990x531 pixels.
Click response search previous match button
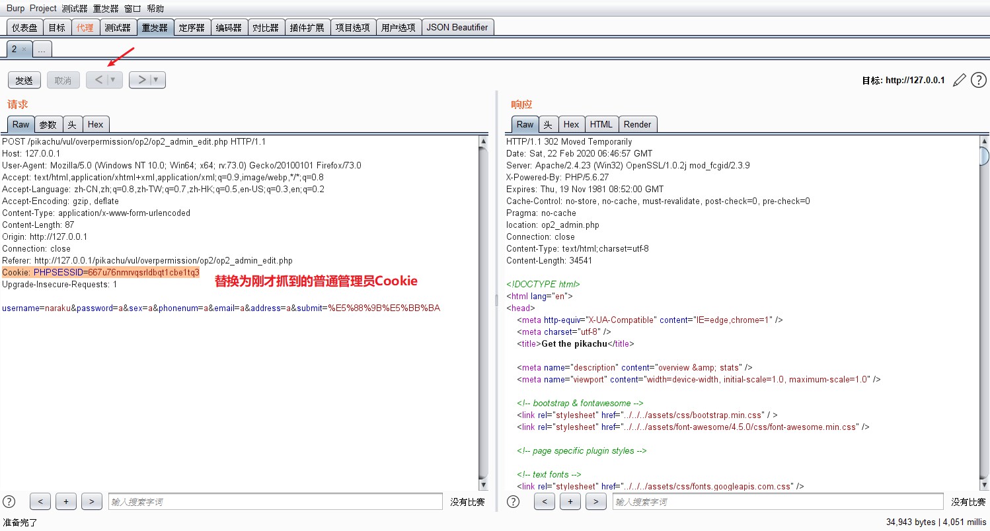(545, 501)
